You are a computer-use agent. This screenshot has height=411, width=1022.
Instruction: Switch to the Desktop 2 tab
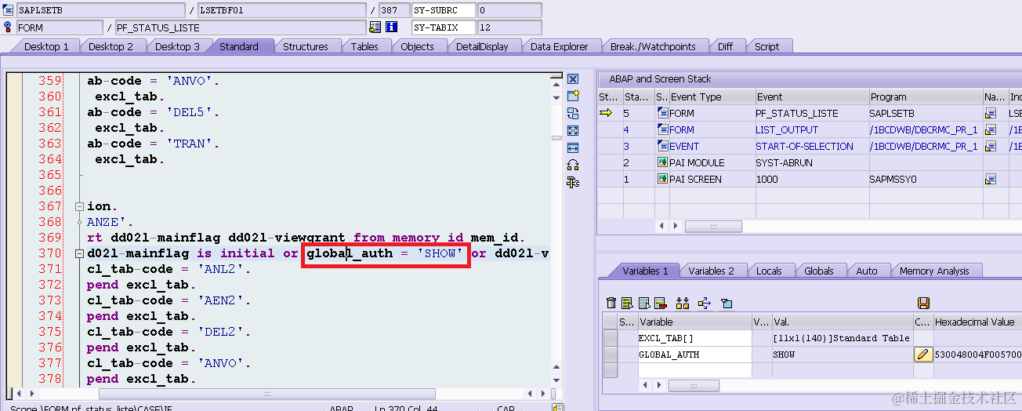[x=111, y=46]
